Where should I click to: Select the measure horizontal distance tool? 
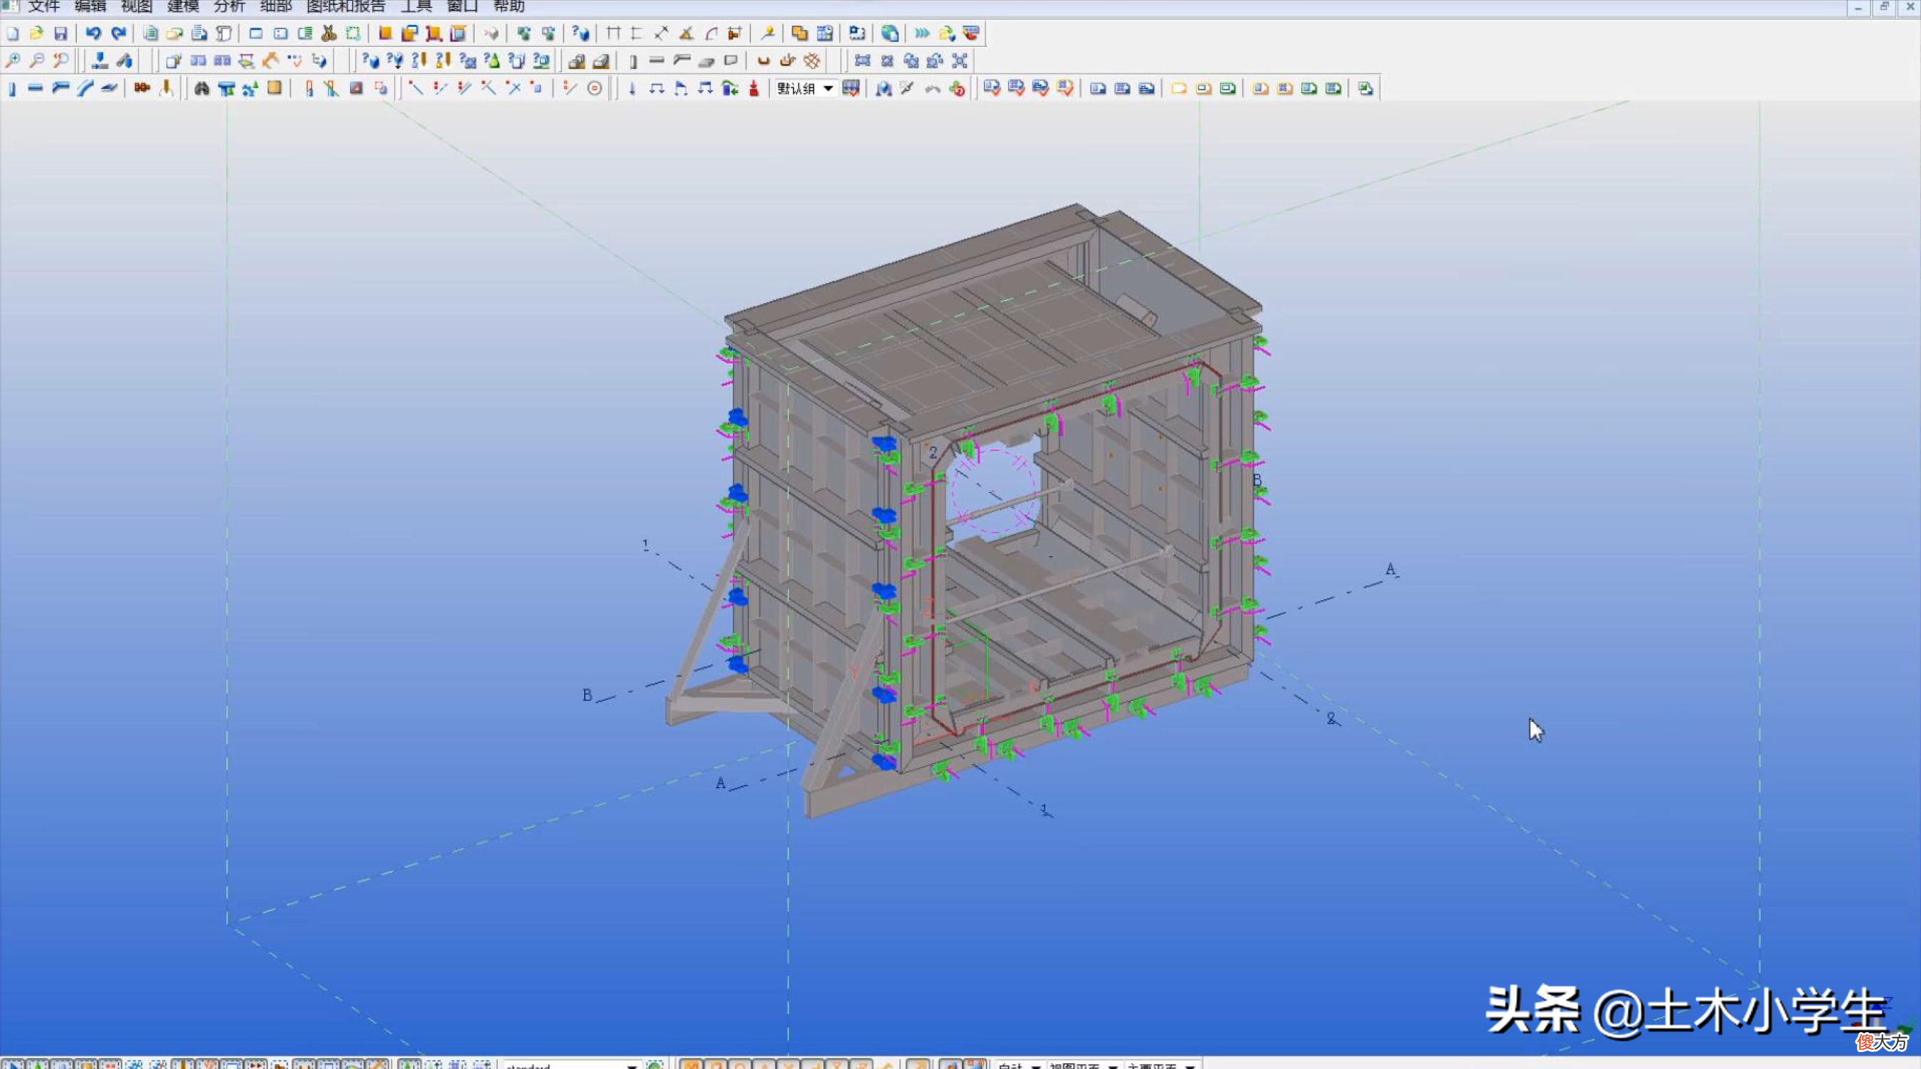point(613,33)
